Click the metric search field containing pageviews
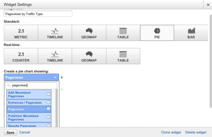 [x=31, y=85]
